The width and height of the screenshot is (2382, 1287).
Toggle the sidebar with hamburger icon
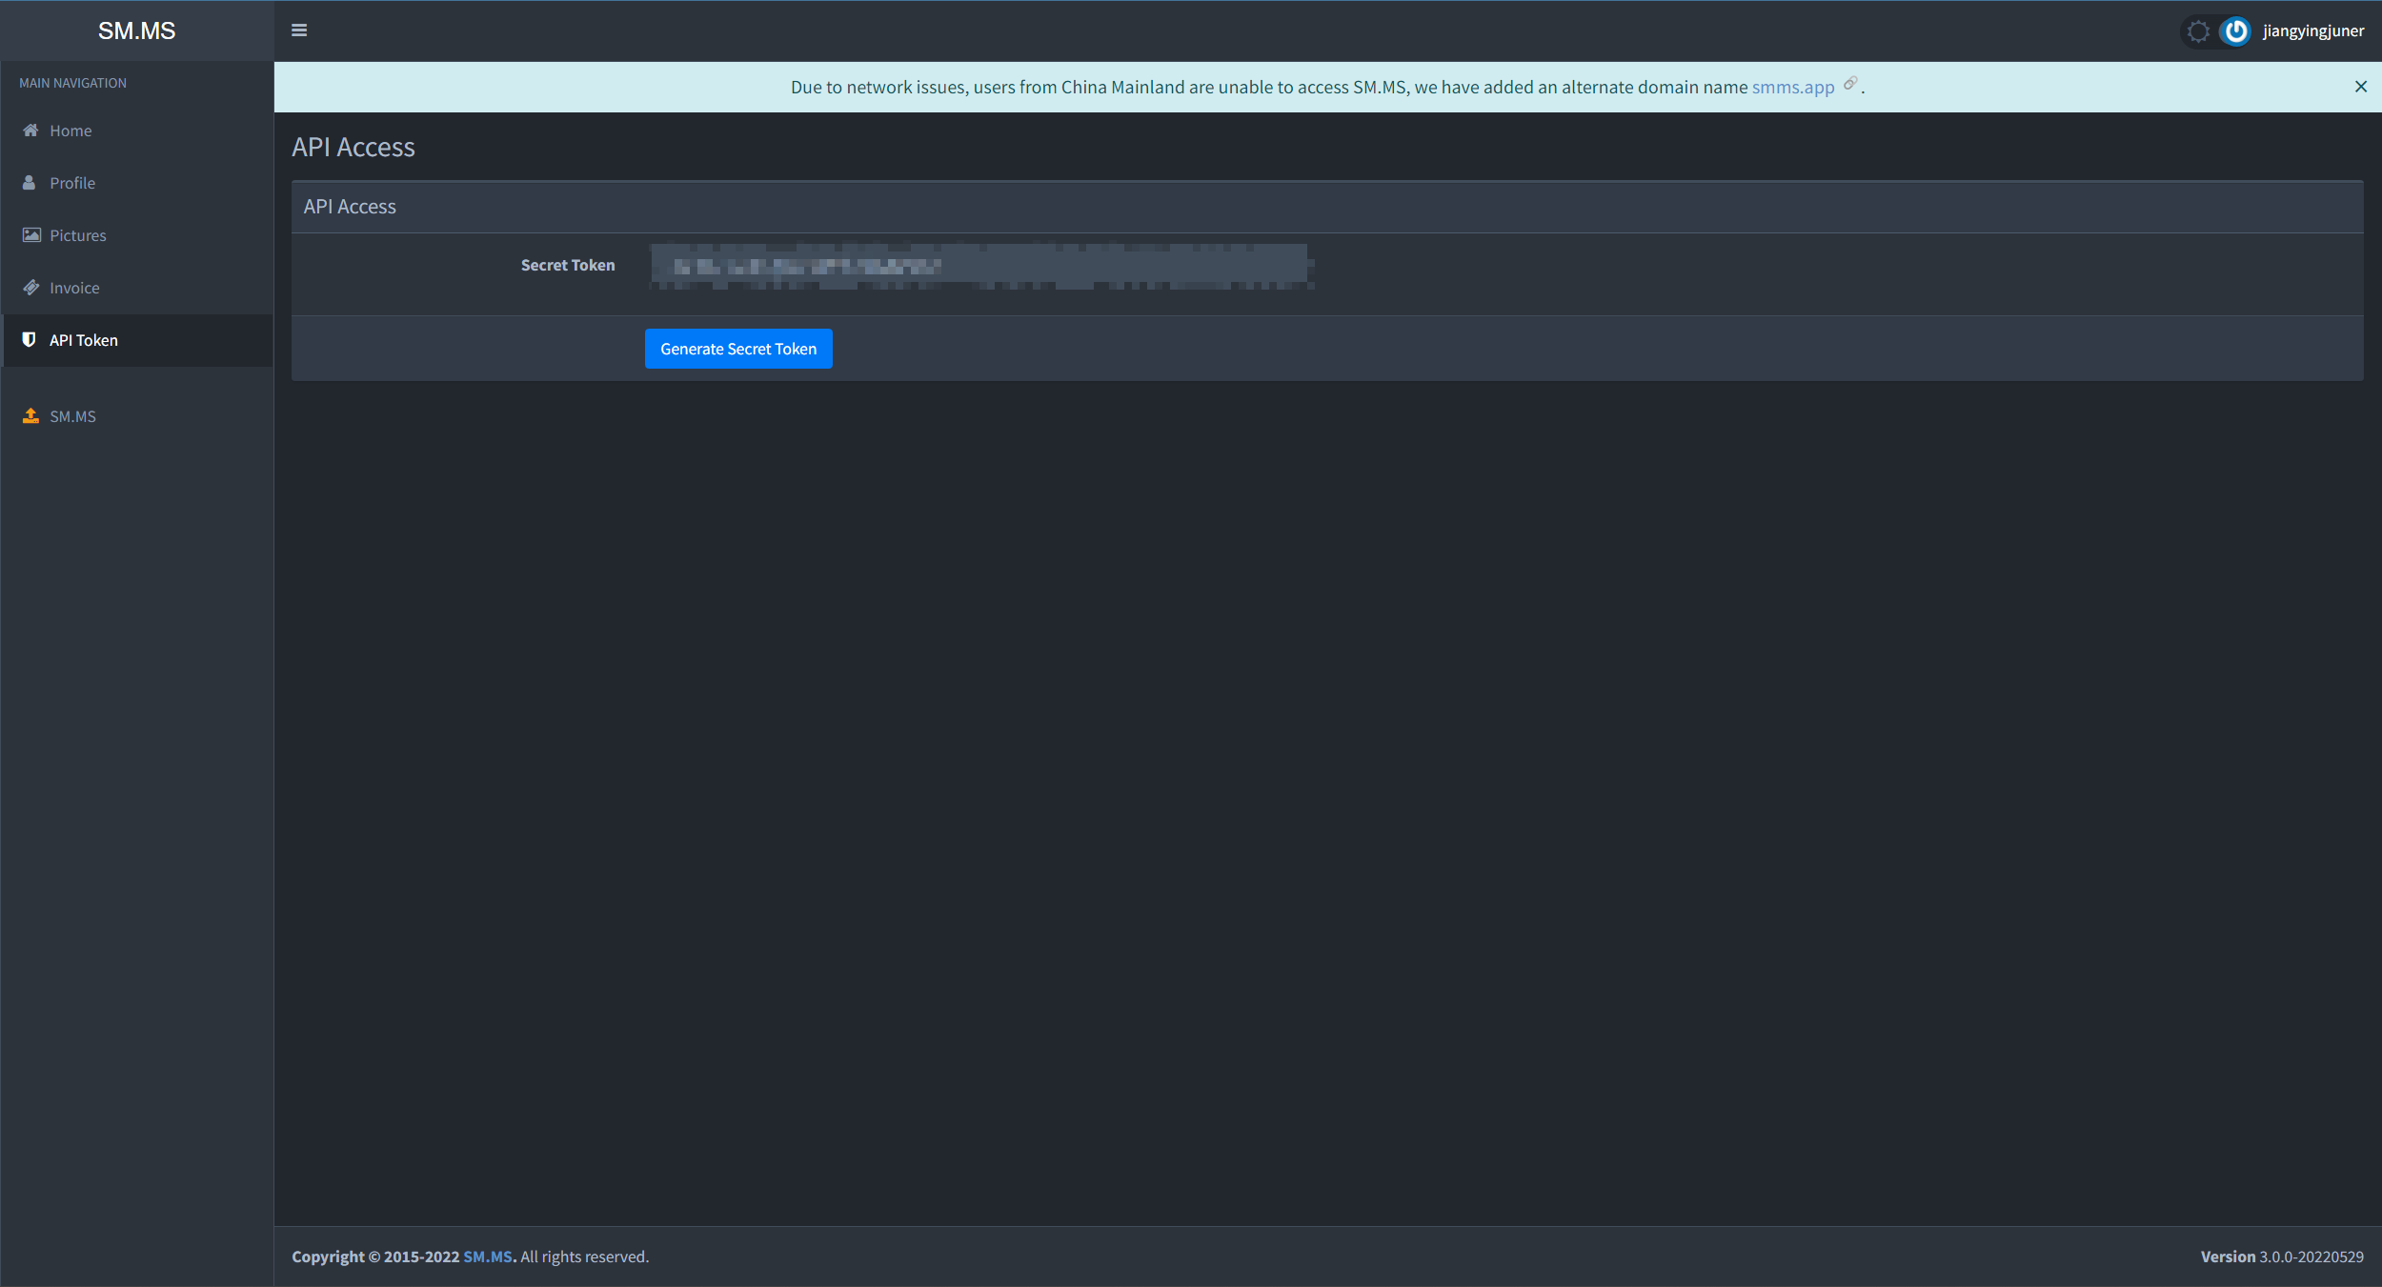point(299,30)
